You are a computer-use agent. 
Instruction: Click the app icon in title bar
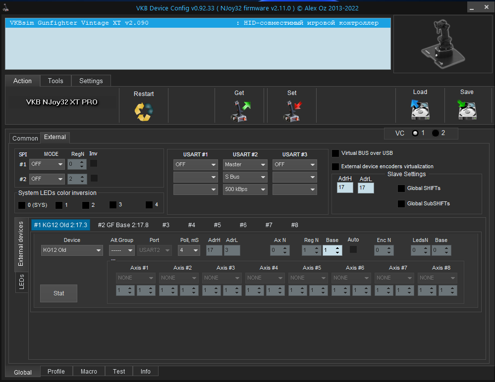coord(5,7)
